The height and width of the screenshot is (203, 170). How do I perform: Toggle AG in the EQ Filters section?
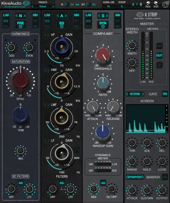62,183
